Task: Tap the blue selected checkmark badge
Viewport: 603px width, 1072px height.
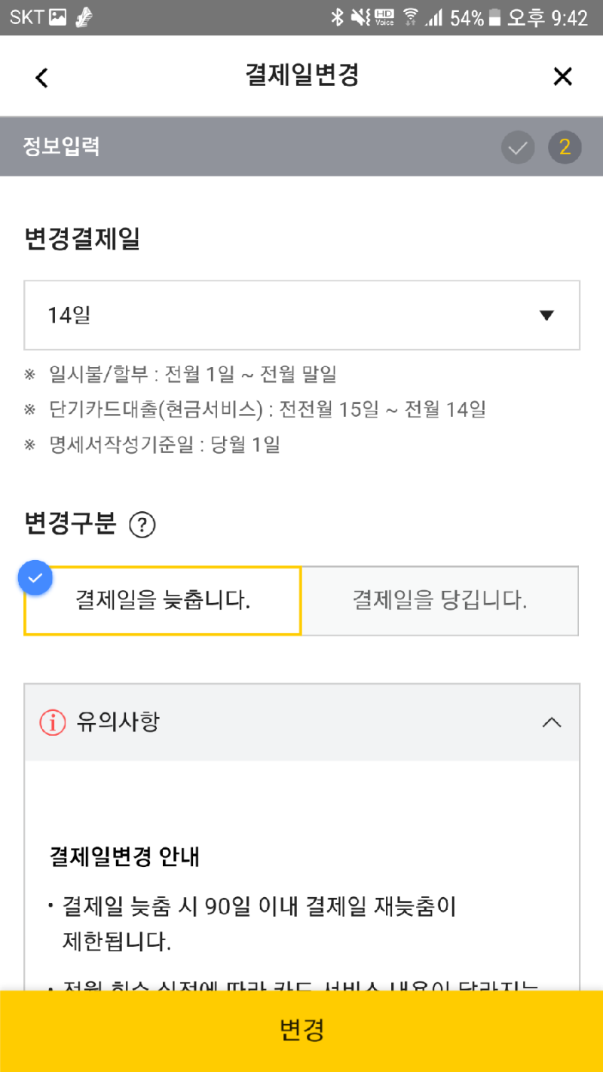Action: coord(35,578)
